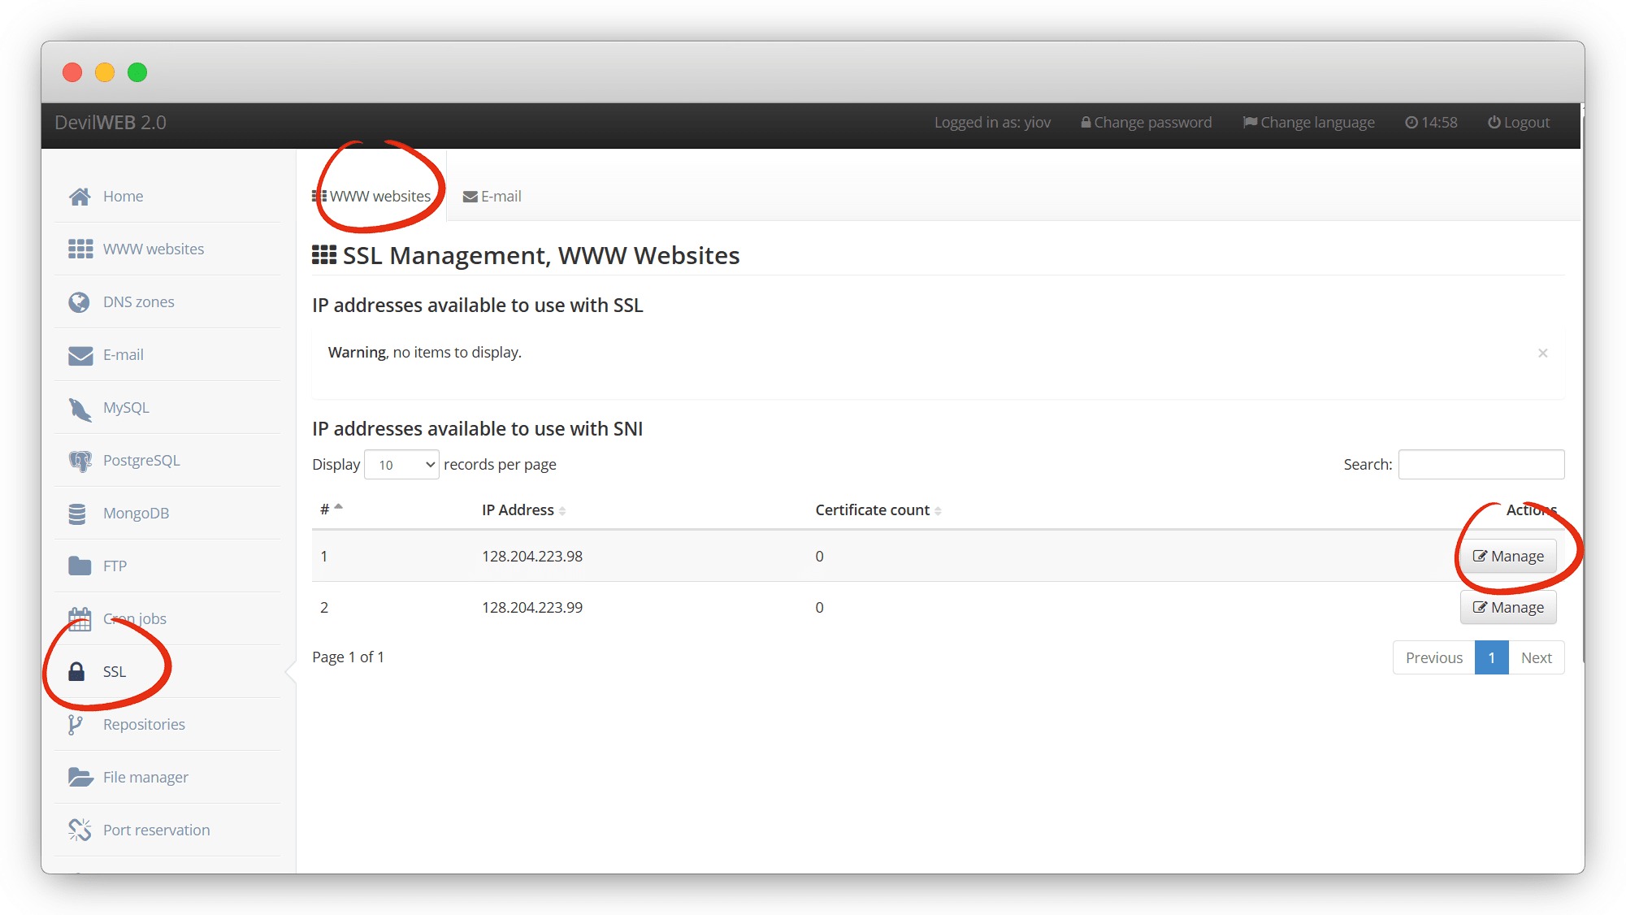Click the Cron jobs calendar icon
The height and width of the screenshot is (915, 1626).
coord(80,619)
